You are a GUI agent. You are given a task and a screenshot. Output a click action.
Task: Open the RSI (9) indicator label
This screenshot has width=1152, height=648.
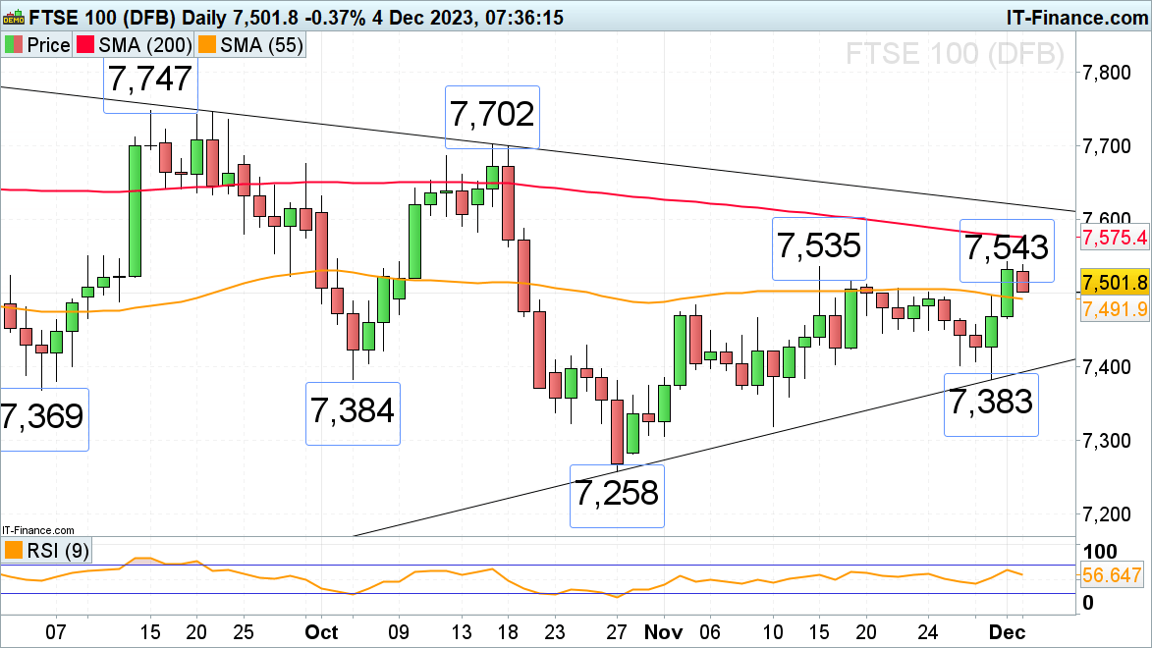pos(57,550)
